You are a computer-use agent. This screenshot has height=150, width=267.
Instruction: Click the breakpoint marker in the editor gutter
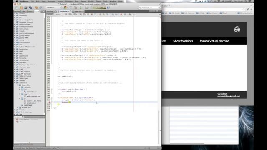coord(49,102)
